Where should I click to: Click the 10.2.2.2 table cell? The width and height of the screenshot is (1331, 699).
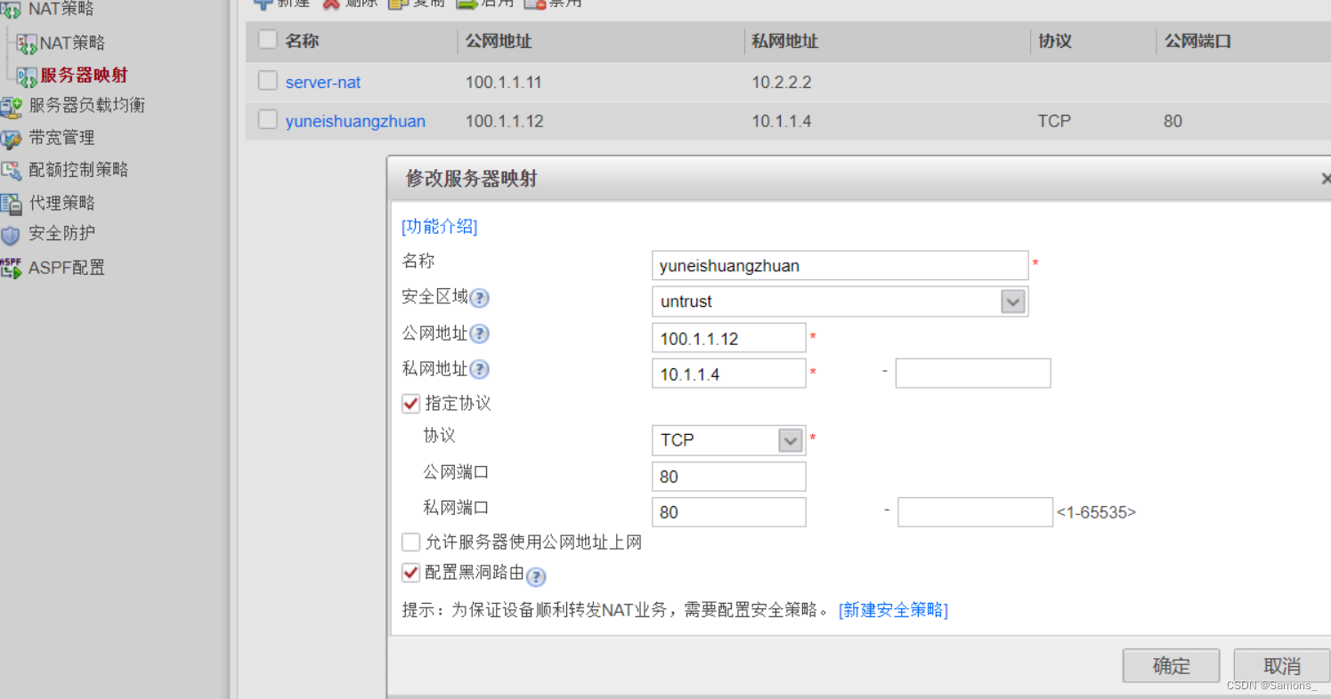pos(782,83)
